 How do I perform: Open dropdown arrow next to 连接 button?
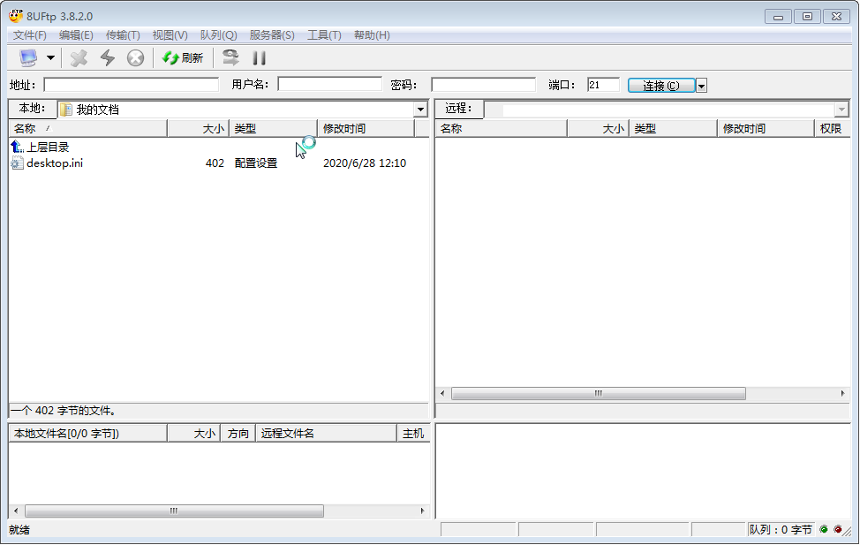(701, 86)
